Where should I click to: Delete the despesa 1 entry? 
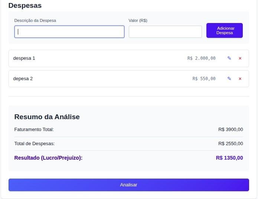[x=240, y=58]
